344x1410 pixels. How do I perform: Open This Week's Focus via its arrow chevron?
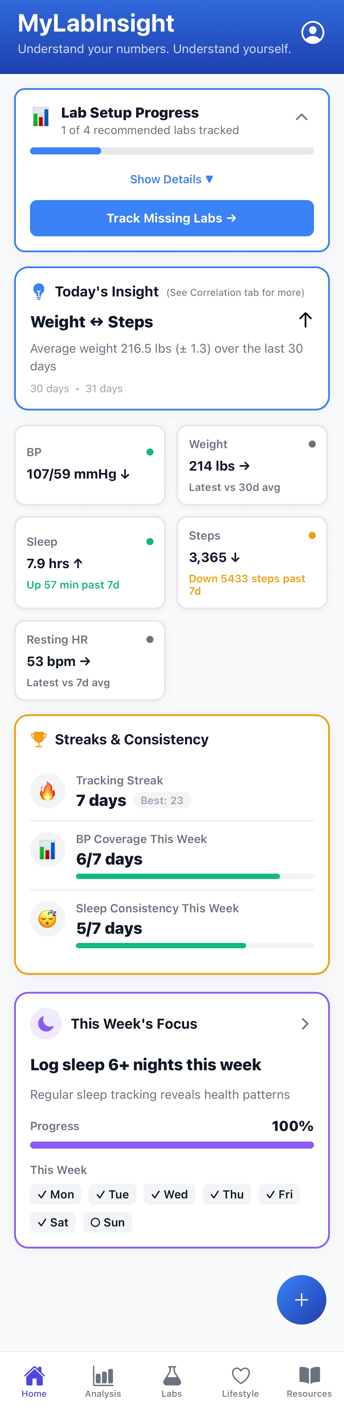(305, 1023)
